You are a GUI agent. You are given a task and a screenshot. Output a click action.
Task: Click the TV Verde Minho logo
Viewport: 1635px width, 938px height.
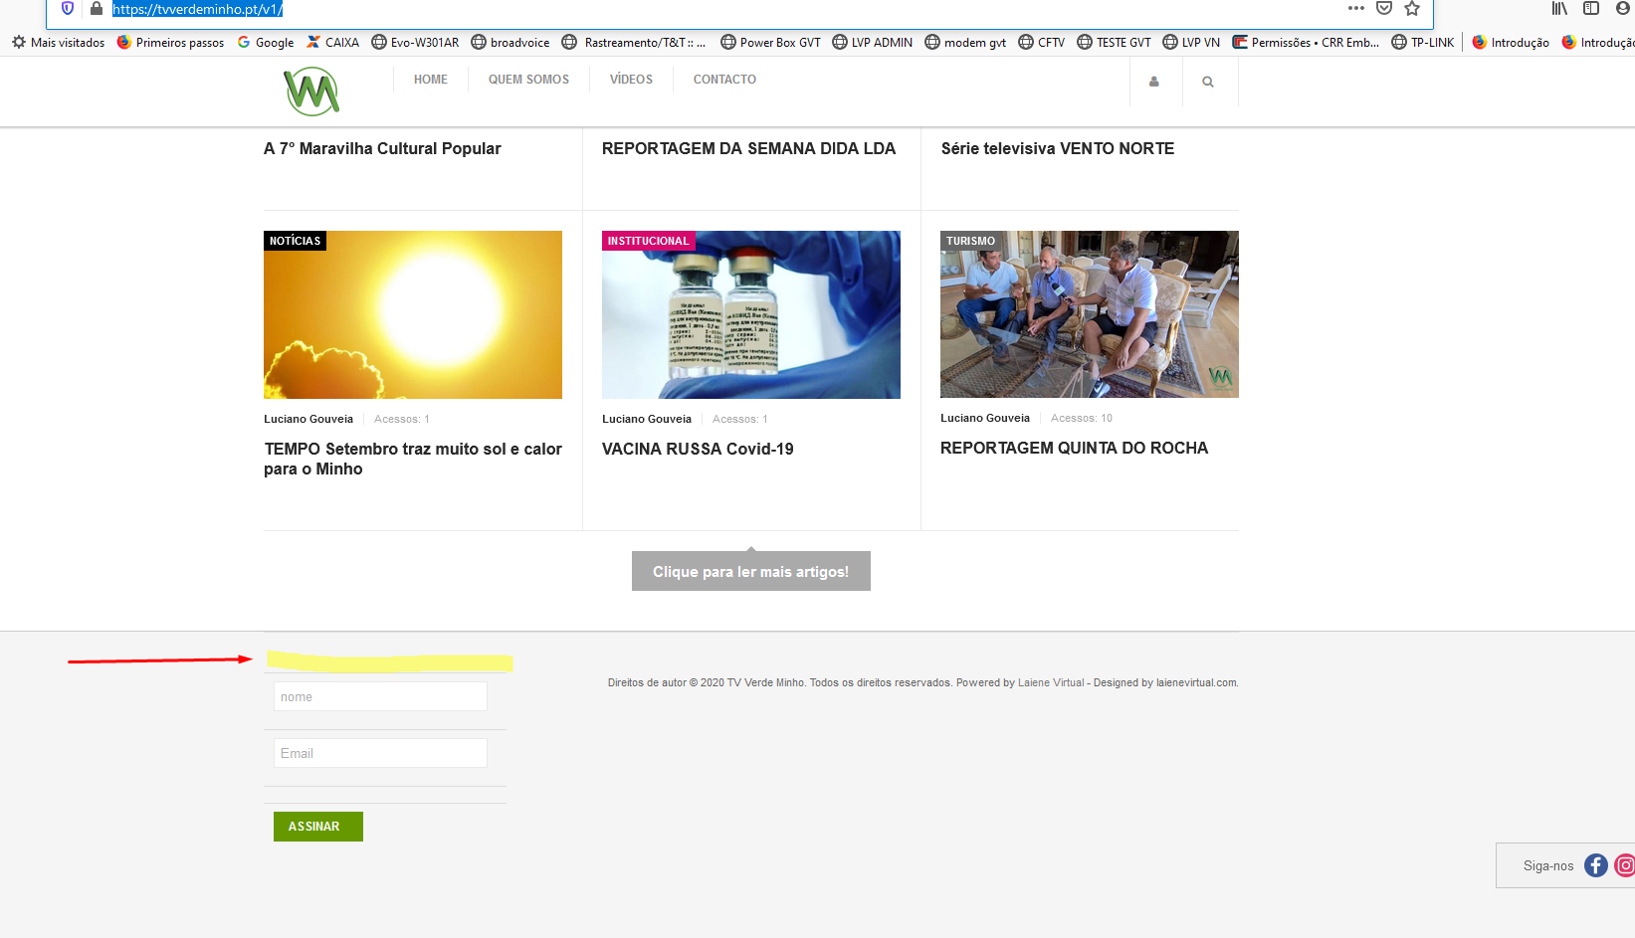click(x=311, y=92)
